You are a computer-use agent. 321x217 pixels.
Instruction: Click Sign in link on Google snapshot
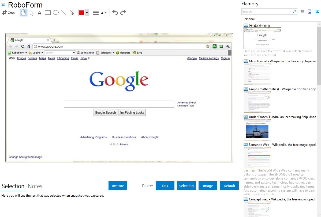click(225, 58)
